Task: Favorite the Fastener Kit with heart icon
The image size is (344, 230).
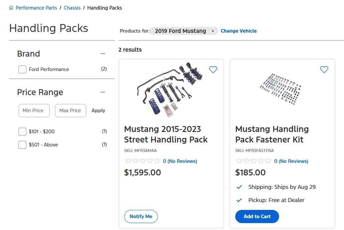Action: 324,69
